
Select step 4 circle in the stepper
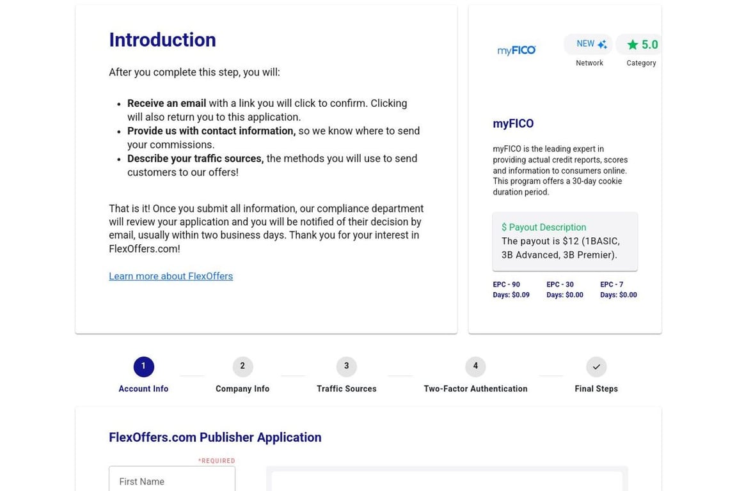click(x=475, y=366)
